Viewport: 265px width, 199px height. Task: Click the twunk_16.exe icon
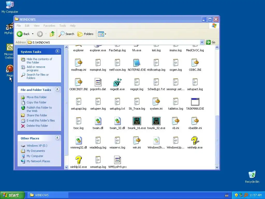137,121
